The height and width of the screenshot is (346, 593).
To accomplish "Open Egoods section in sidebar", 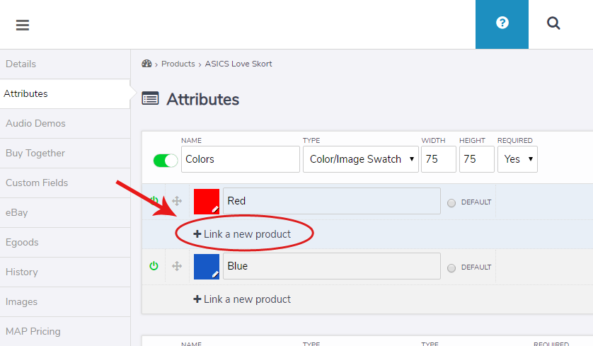I will 65,243.
